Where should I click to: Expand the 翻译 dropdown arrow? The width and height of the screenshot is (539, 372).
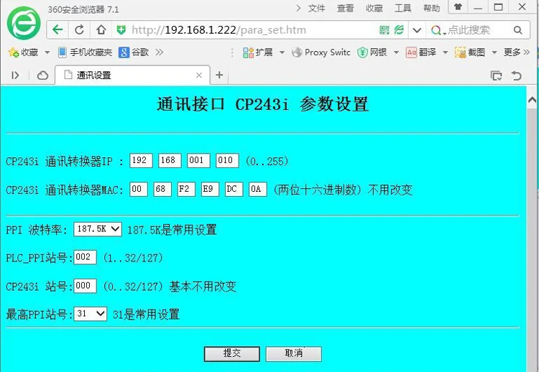[445, 52]
